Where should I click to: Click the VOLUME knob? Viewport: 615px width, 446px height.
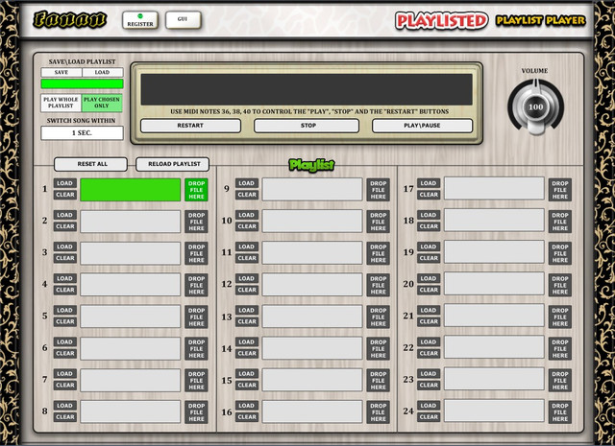coord(535,106)
